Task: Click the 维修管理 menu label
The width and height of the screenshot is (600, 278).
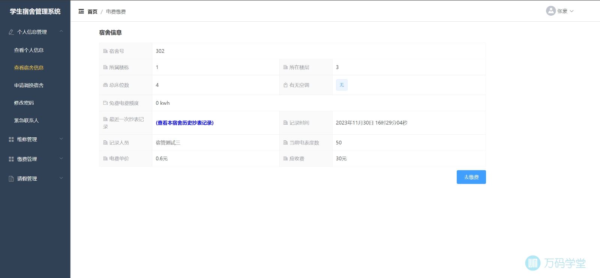Action: click(27, 140)
